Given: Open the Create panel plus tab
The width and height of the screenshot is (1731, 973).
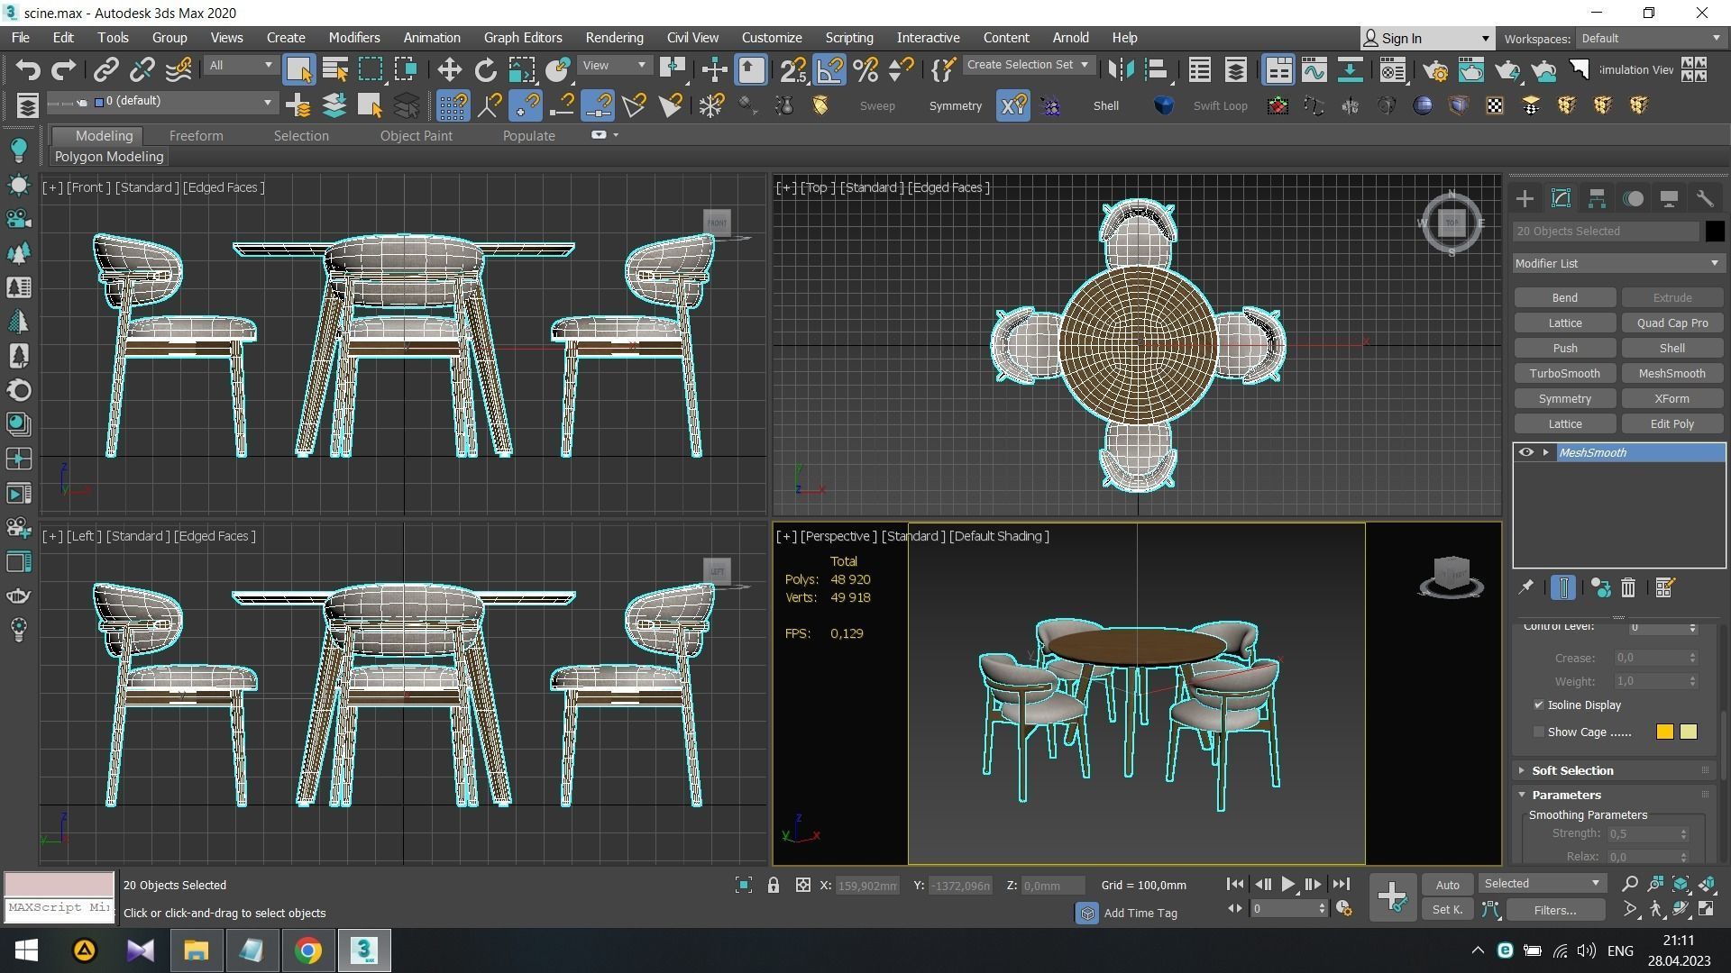Looking at the screenshot, I should 1525,199.
